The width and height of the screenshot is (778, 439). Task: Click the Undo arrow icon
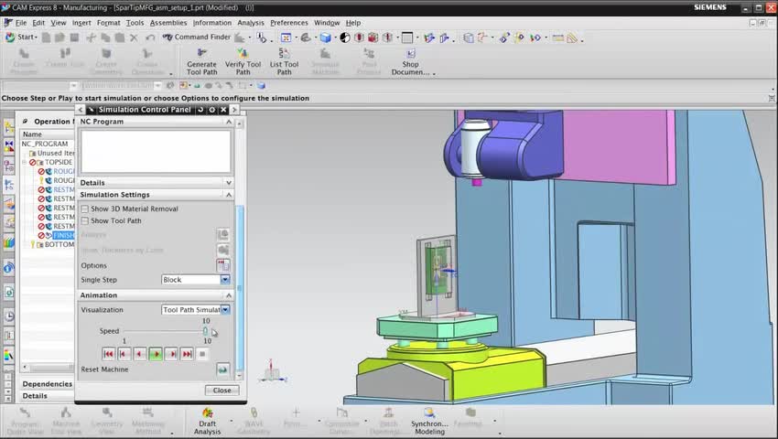pos(150,37)
